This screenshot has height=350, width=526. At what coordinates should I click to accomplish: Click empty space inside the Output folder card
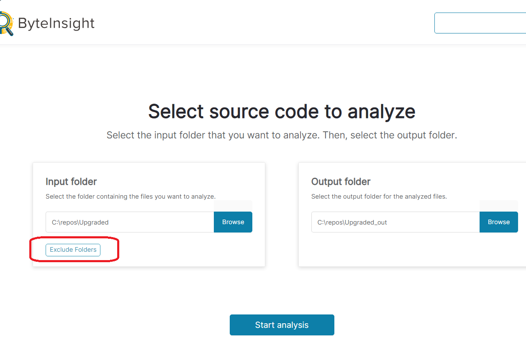point(410,251)
